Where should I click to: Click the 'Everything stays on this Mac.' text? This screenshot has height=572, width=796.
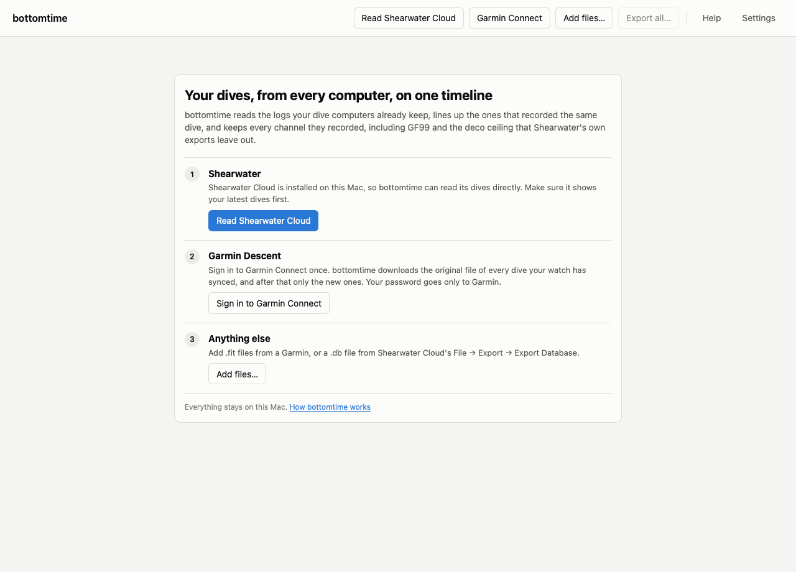(236, 407)
